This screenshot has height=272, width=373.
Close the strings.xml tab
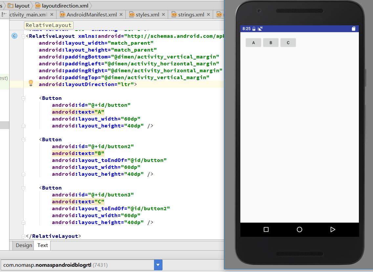point(208,14)
